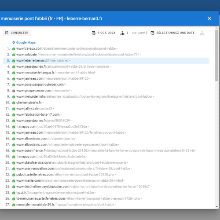Open the 9 OCT. 2024 date picker

click(104, 33)
